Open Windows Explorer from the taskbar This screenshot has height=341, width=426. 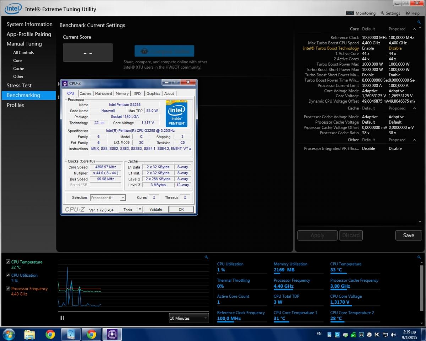click(30, 334)
